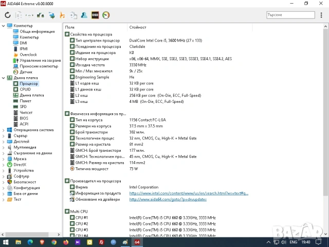
Task: Select the Памет memory item
Action: tap(25, 101)
